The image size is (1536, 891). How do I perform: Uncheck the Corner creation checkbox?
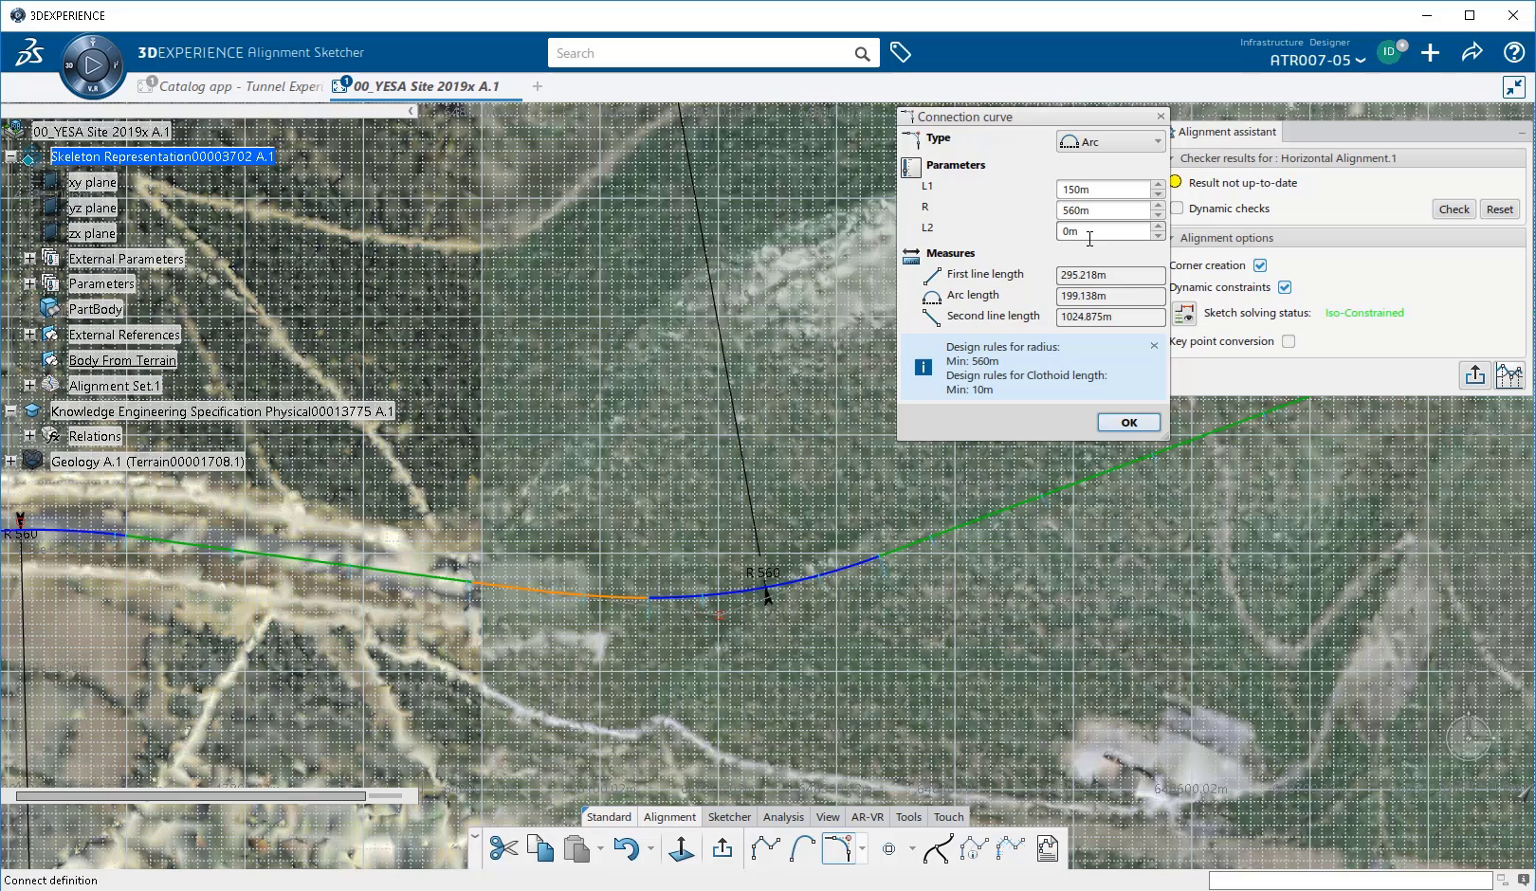1260,265
